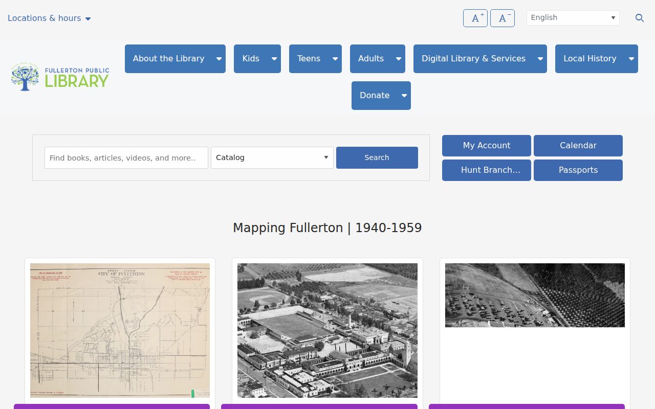Increase font size with A+ button
The image size is (655, 409).
click(475, 18)
